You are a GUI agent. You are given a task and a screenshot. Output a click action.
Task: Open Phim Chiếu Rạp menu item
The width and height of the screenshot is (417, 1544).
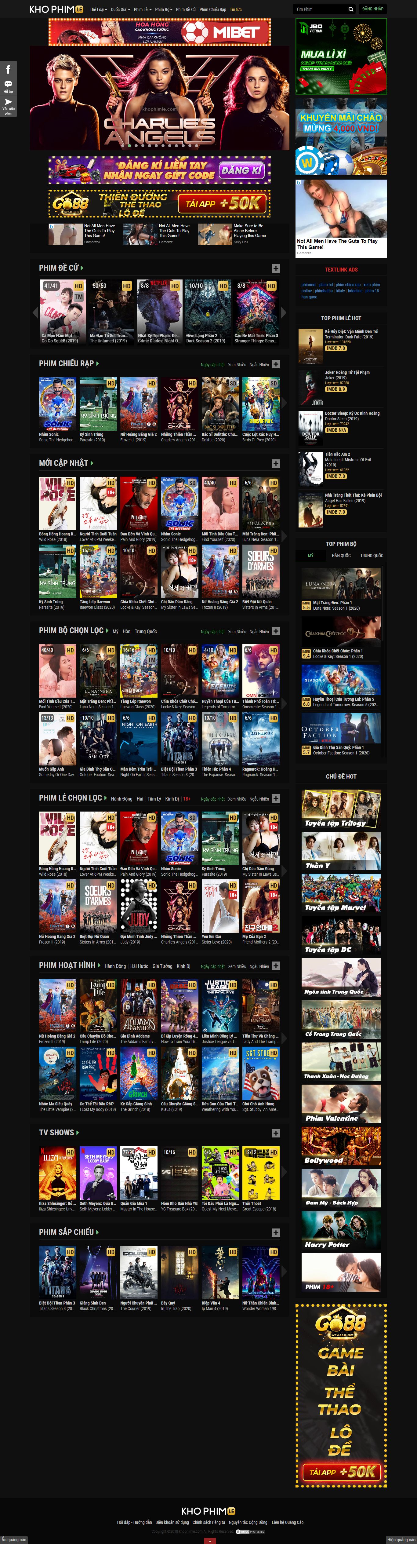(213, 9)
